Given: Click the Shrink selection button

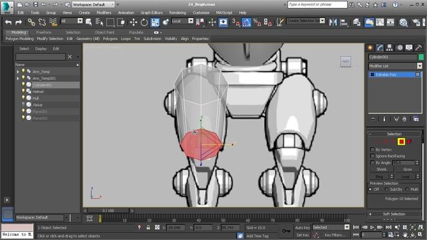Looking at the screenshot, I should [x=381, y=169].
